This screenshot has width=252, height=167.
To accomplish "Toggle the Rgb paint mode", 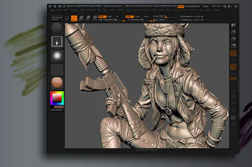I will point(110,17).
